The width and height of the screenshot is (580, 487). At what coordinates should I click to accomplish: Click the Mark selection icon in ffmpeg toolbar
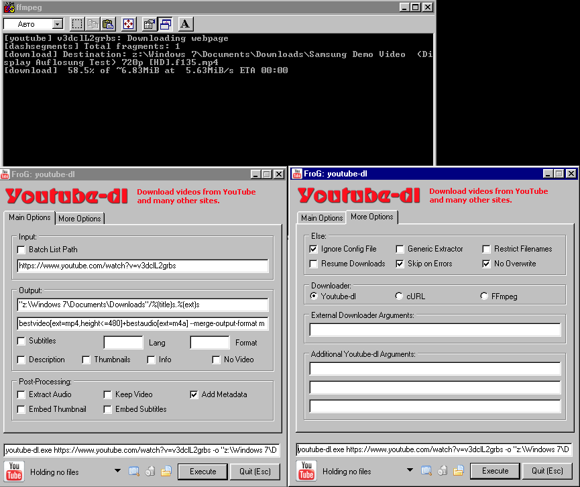pos(77,24)
